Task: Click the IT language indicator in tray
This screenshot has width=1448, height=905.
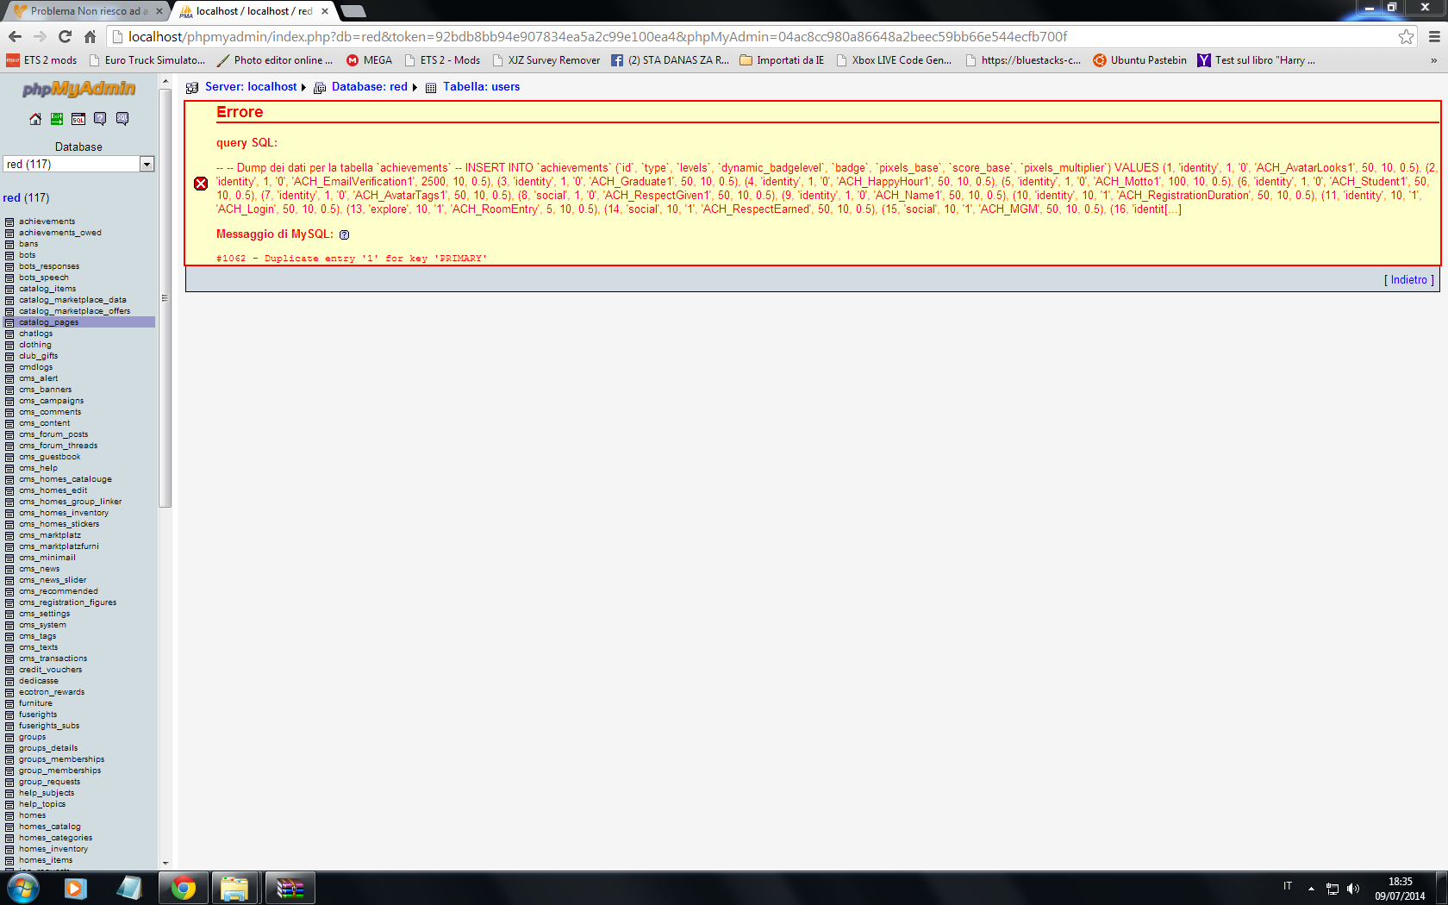Action: [1288, 886]
